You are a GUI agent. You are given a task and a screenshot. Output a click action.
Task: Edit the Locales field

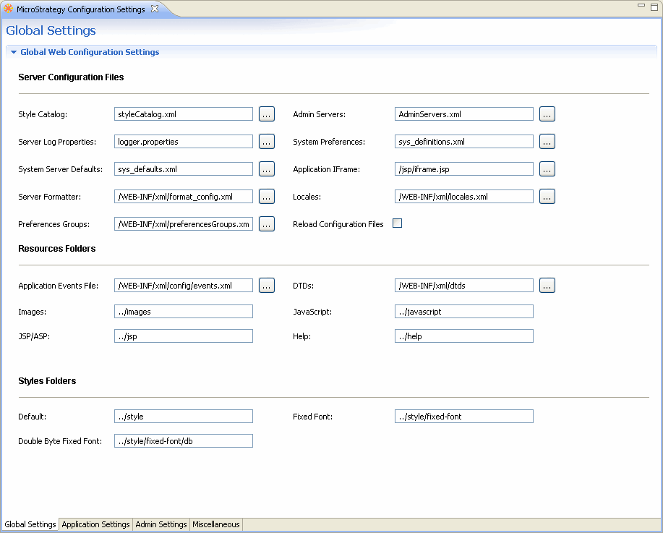(x=464, y=196)
